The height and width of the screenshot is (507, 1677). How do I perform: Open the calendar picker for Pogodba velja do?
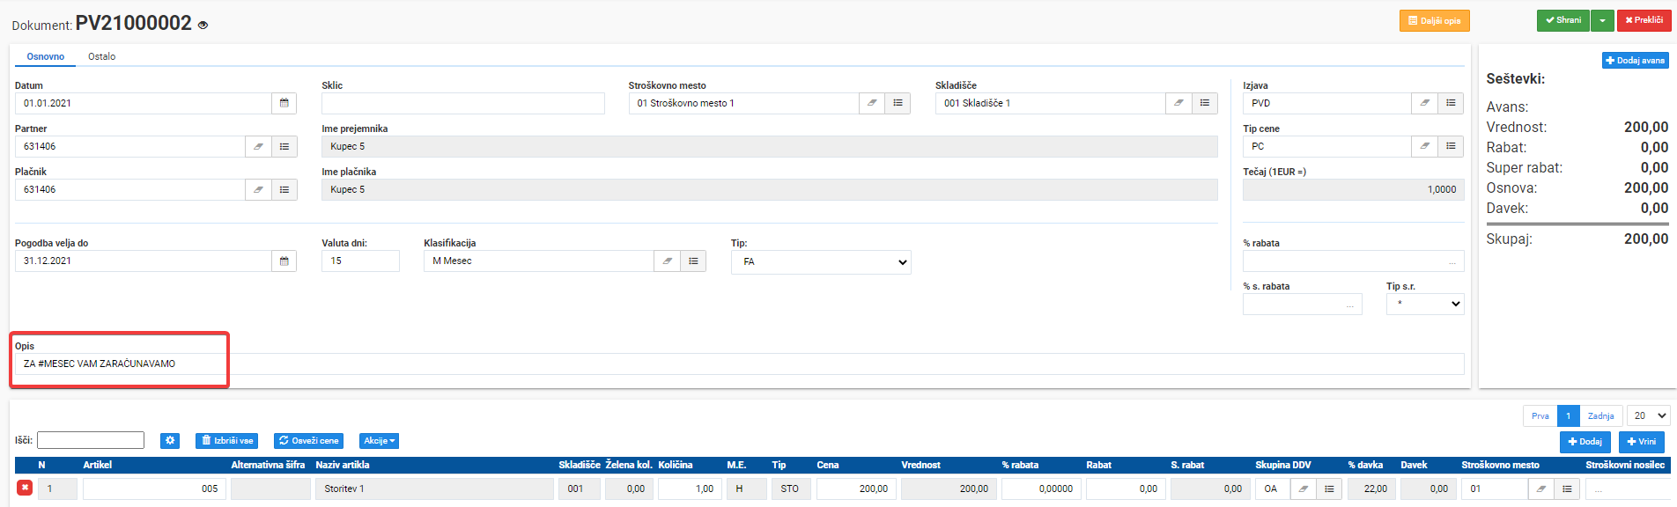coord(284,261)
